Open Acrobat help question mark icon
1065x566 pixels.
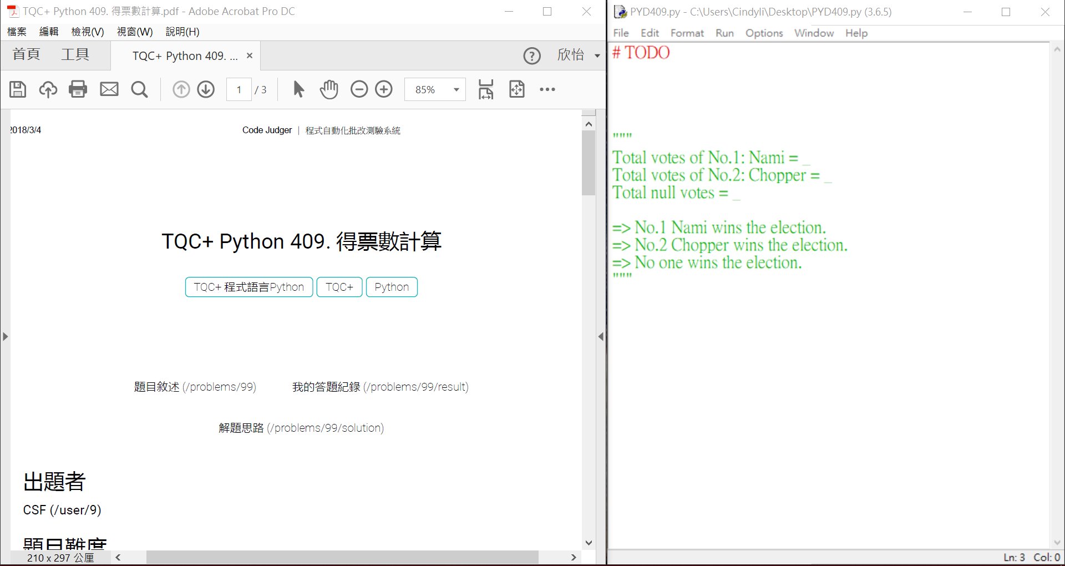532,55
